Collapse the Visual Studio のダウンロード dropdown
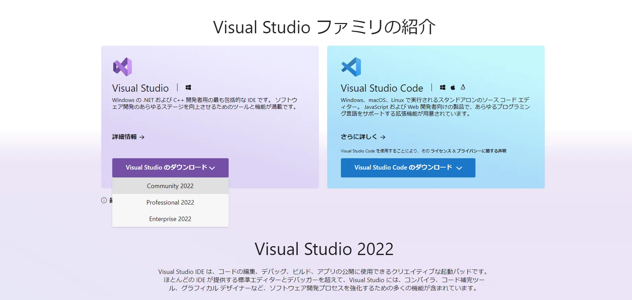 pos(170,168)
